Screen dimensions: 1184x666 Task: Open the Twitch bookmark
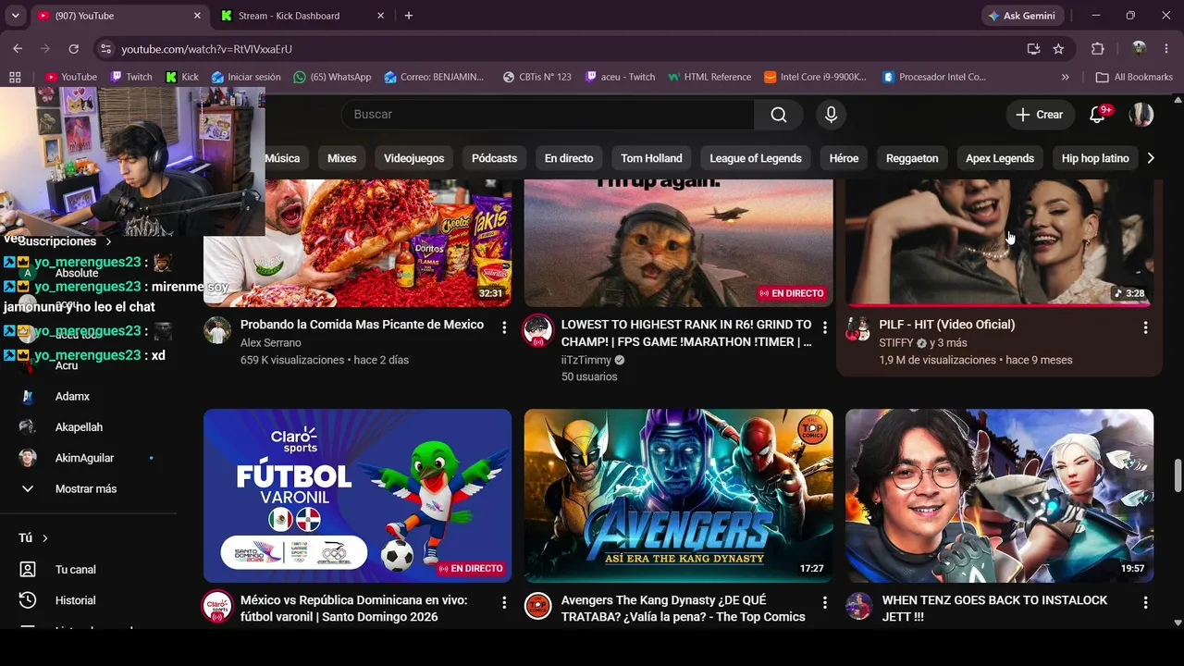pyautogui.click(x=130, y=77)
